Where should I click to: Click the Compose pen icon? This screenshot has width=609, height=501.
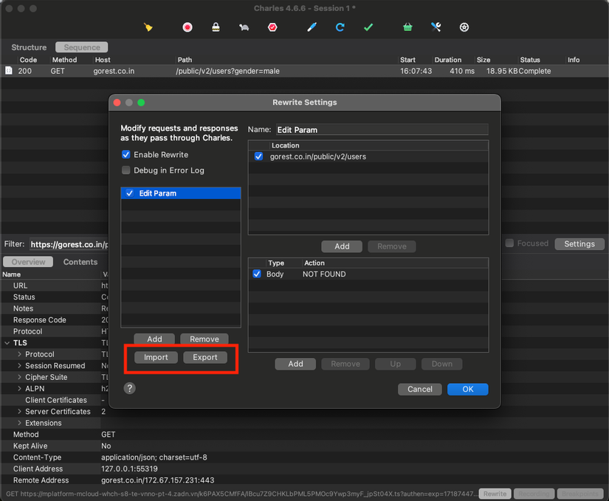point(312,27)
